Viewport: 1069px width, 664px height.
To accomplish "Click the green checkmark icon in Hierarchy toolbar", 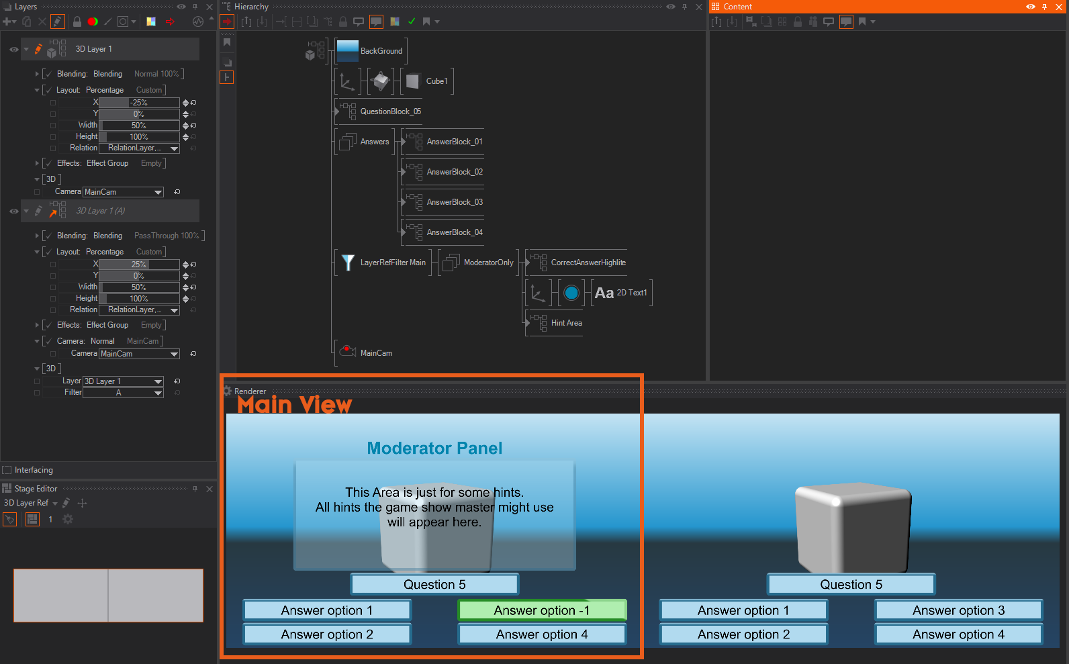I will click(412, 21).
